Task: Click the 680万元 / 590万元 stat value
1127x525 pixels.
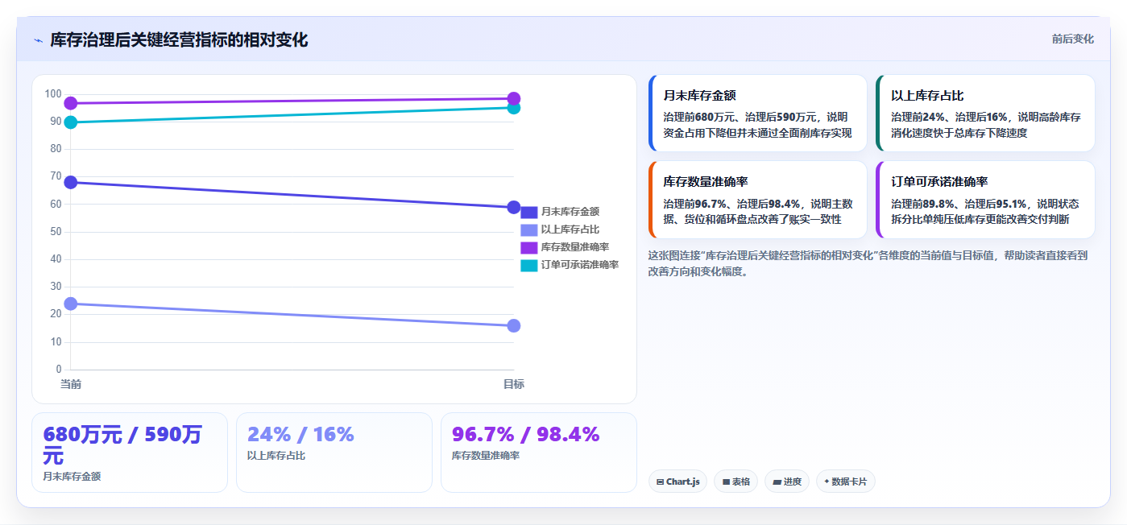Action: click(122, 445)
